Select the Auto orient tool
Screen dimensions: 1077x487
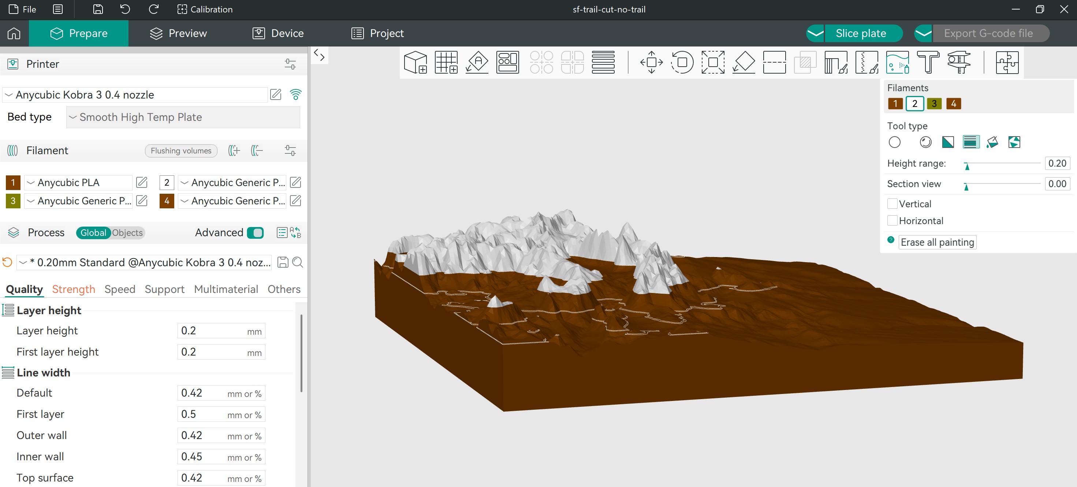pyautogui.click(x=477, y=62)
